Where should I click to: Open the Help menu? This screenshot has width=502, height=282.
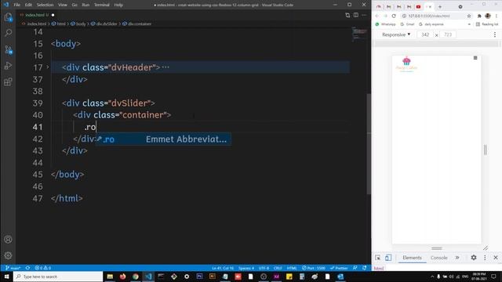118,5
